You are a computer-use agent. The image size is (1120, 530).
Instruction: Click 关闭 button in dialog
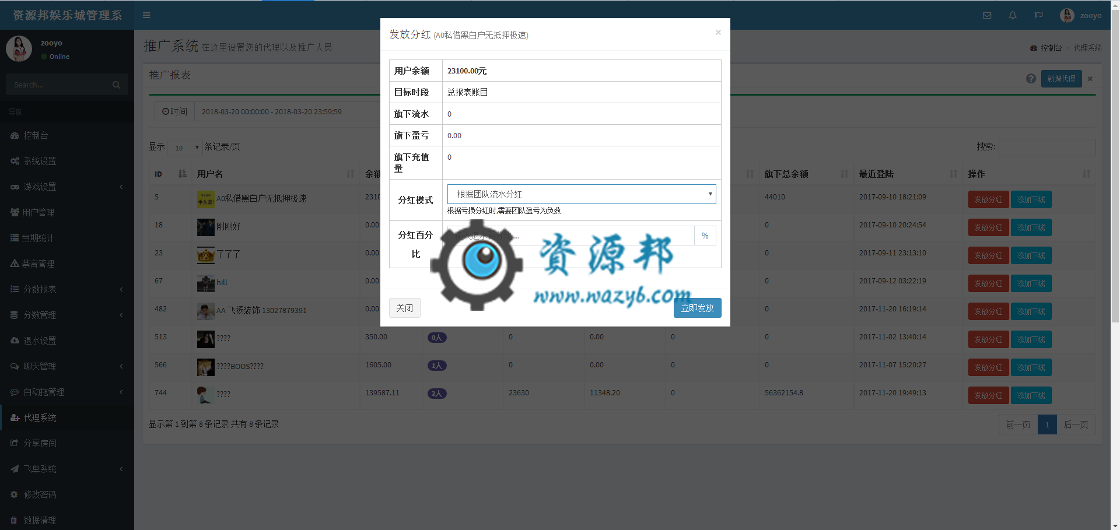pos(405,308)
